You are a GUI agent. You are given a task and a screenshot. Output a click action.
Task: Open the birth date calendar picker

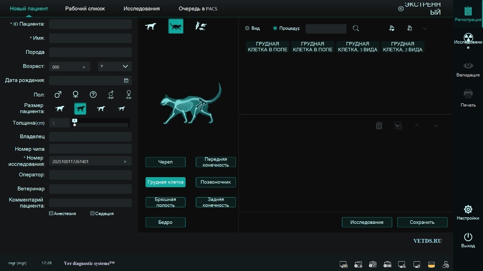[126, 80]
